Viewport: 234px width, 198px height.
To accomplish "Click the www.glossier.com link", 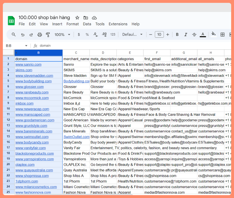I will 29,87.
